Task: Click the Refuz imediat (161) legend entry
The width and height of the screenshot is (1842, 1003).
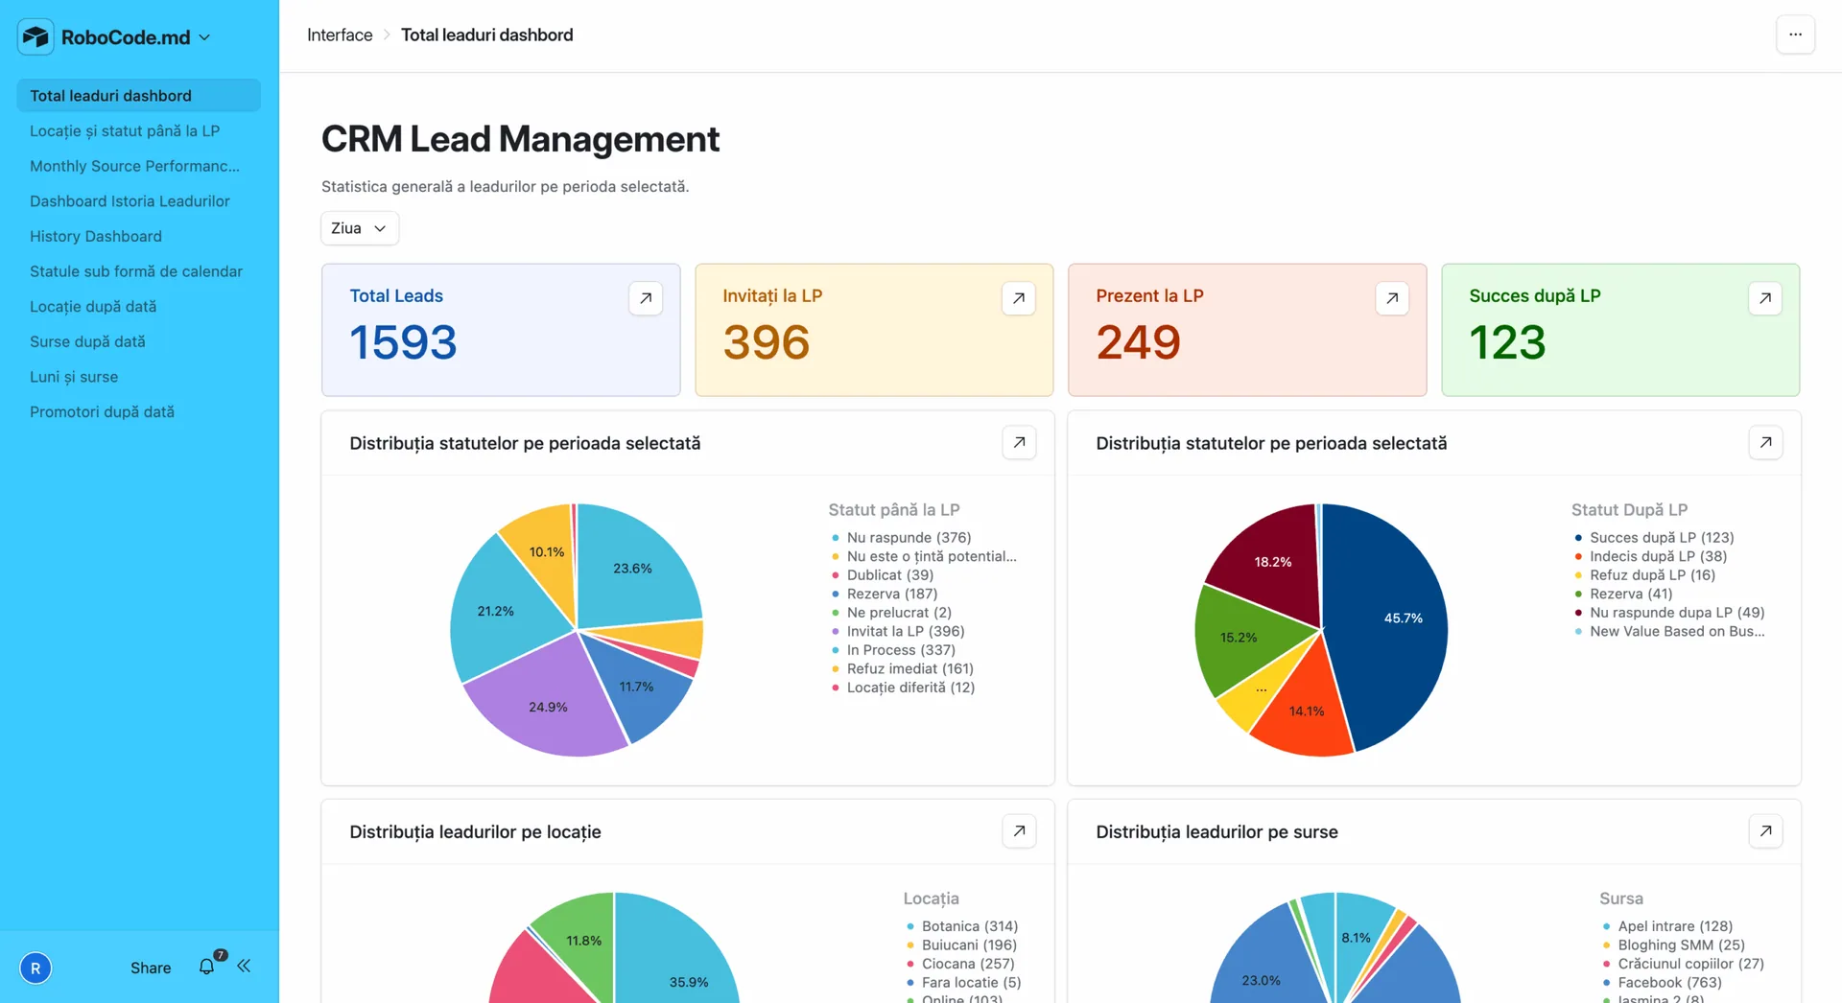Action: coord(902,669)
